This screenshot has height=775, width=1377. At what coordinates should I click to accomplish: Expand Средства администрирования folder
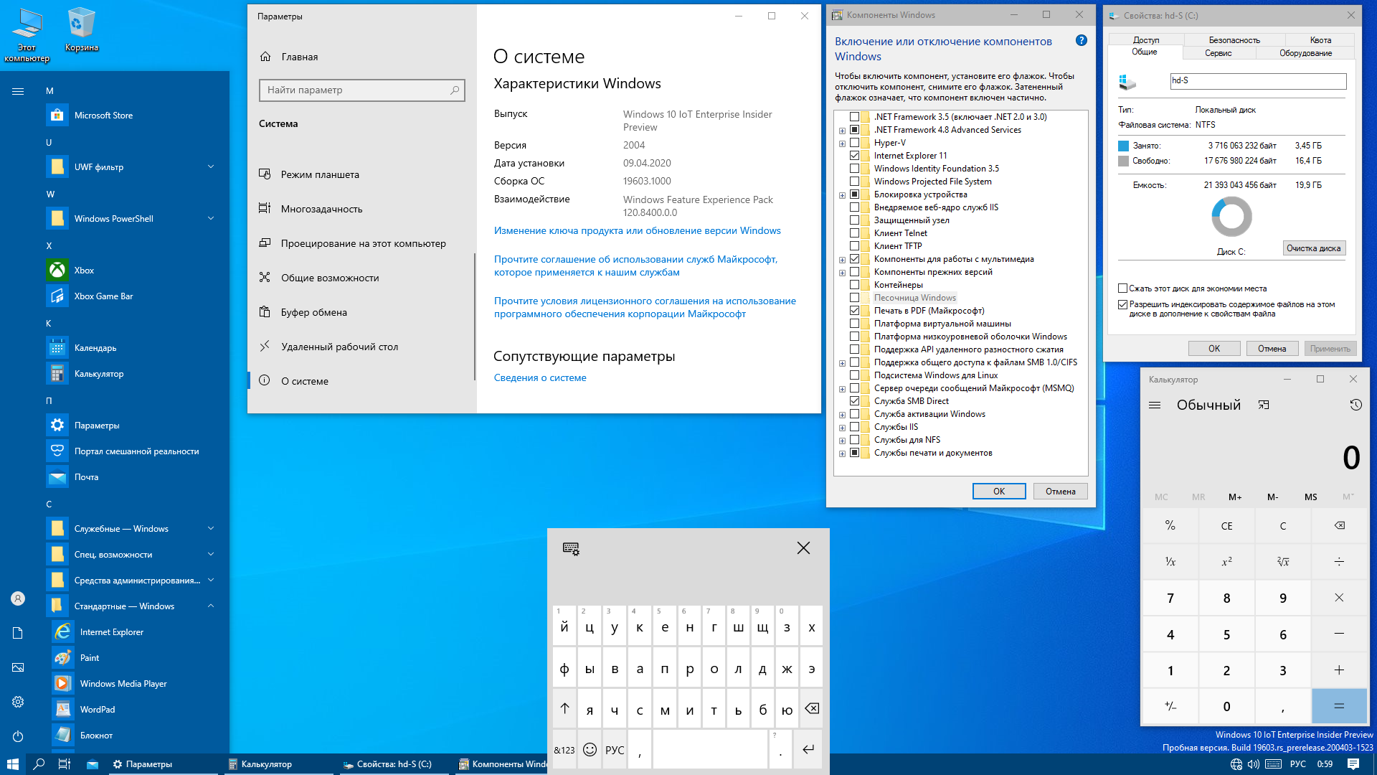(133, 581)
